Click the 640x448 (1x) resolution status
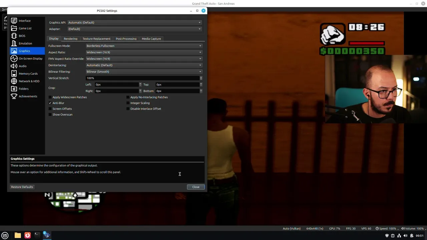 [315, 229]
